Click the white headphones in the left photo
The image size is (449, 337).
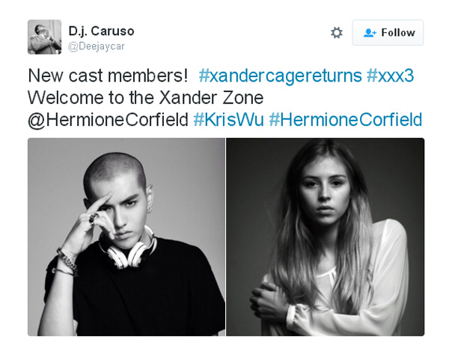click(128, 248)
